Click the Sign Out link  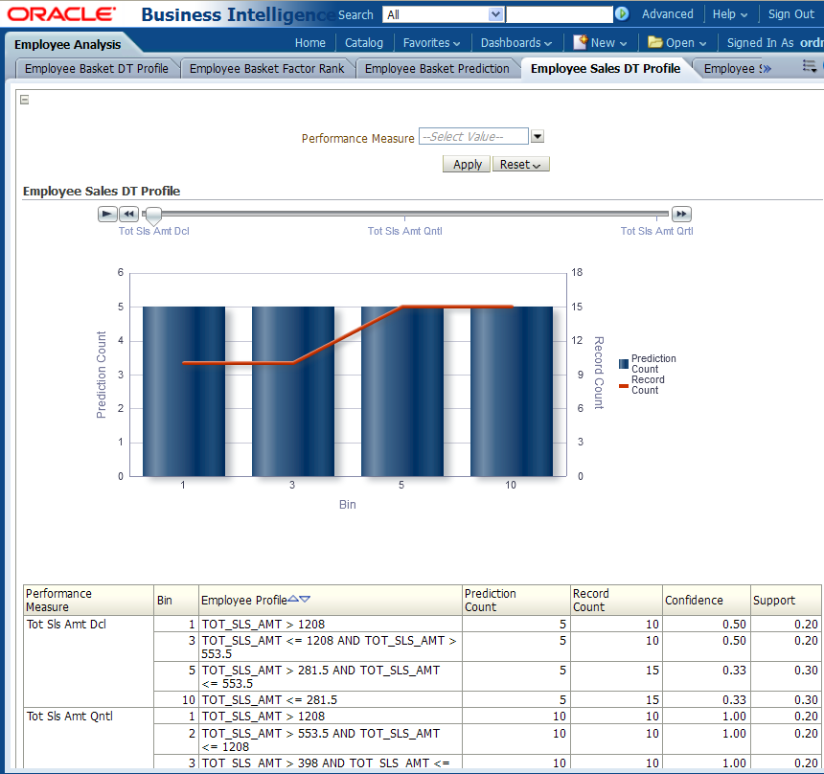click(x=790, y=14)
